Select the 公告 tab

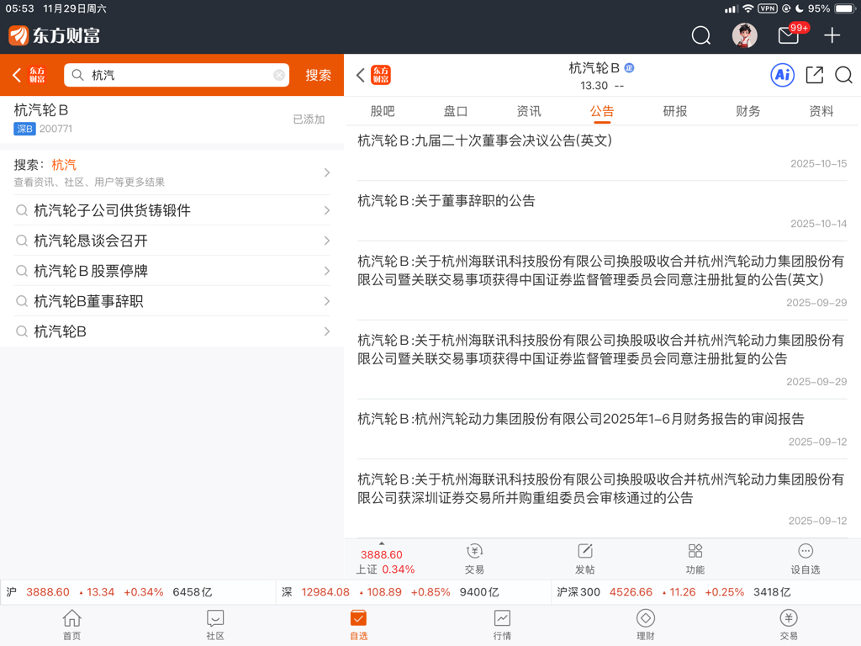pyautogui.click(x=602, y=112)
